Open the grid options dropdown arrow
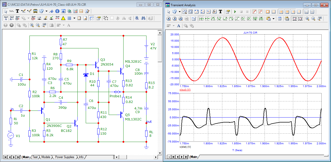Viewport: 331px width, 162px height. pyautogui.click(x=74, y=18)
